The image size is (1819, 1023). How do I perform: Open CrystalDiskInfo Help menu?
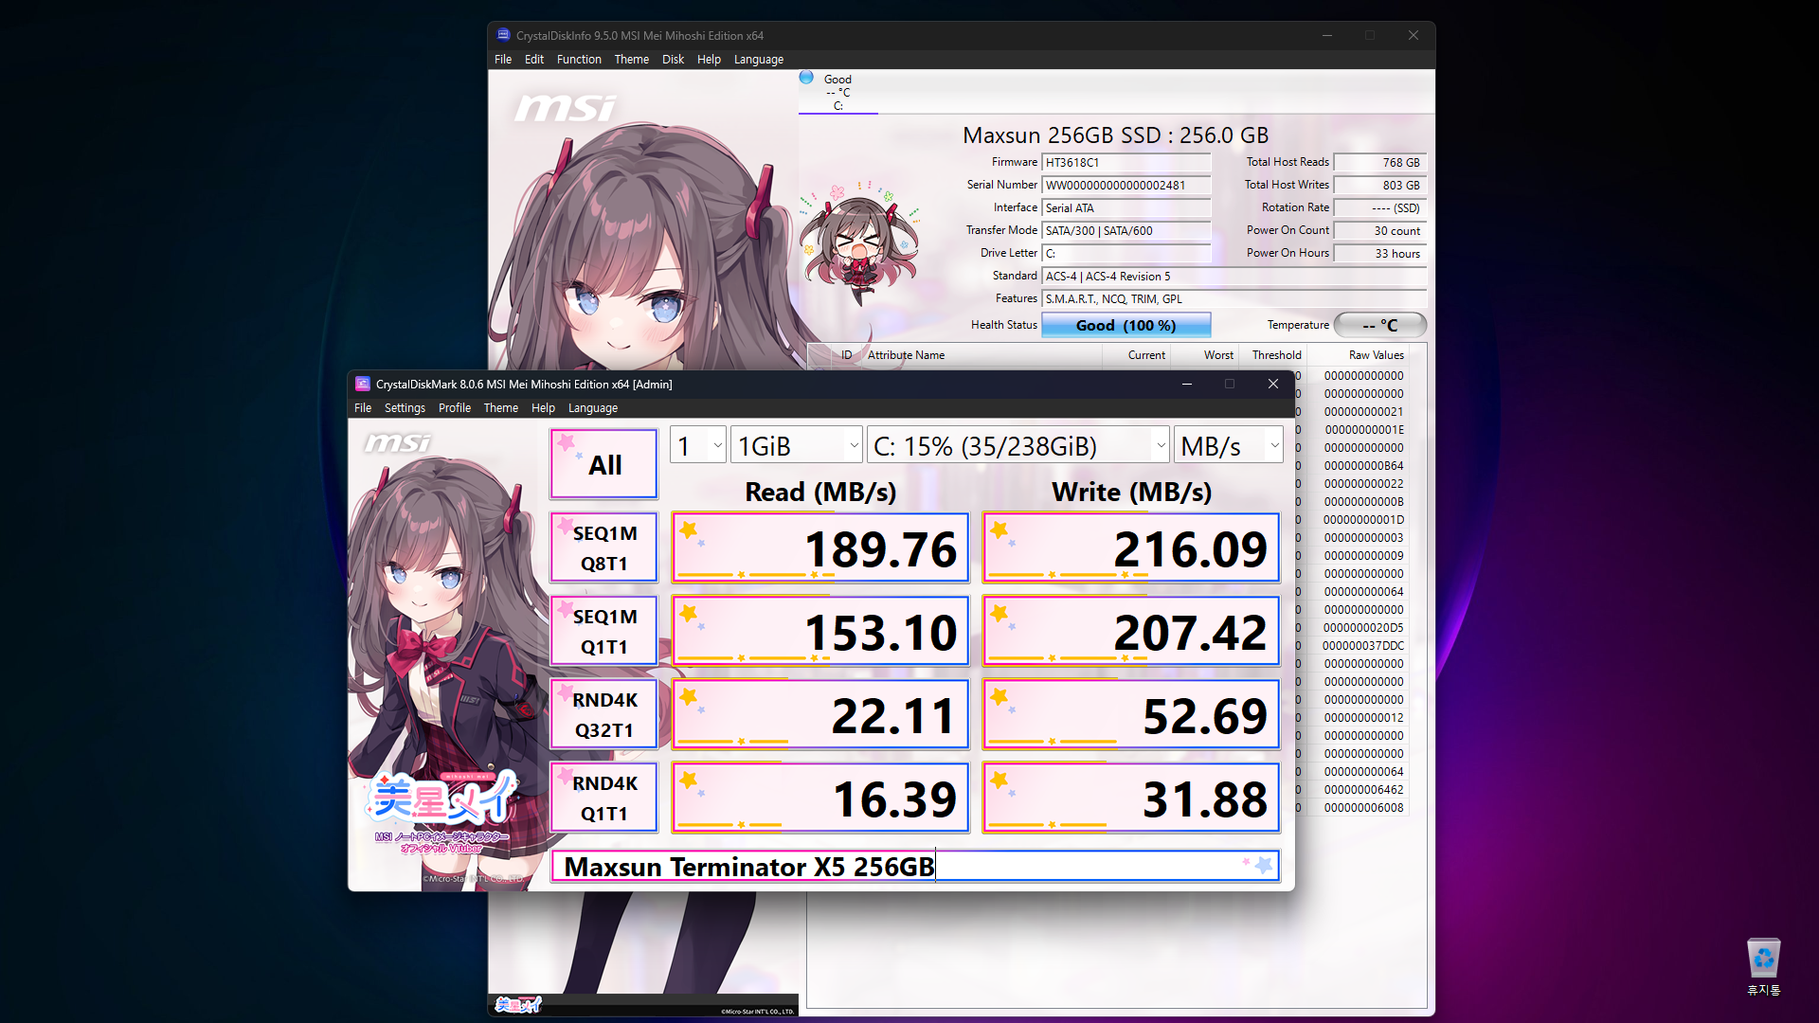tap(709, 60)
